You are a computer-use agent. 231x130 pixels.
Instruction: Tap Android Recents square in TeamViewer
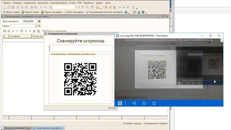(x=154, y=103)
